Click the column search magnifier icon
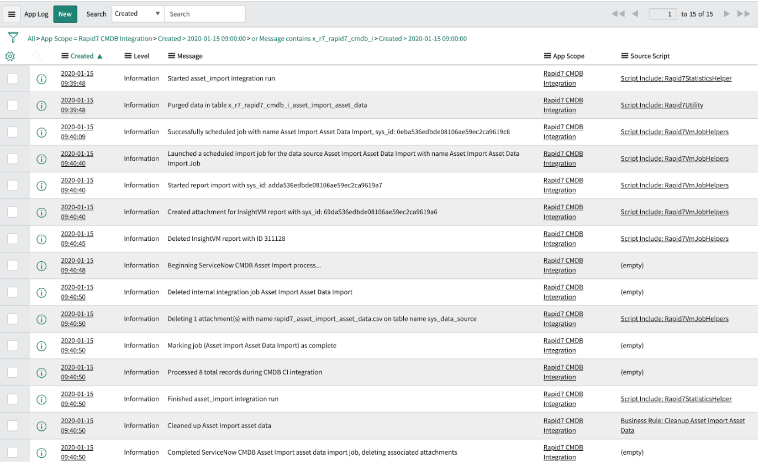The height and width of the screenshot is (464, 759). click(x=37, y=56)
